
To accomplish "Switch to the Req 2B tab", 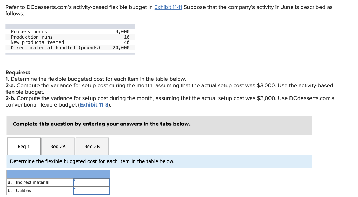I will click(x=92, y=147).
